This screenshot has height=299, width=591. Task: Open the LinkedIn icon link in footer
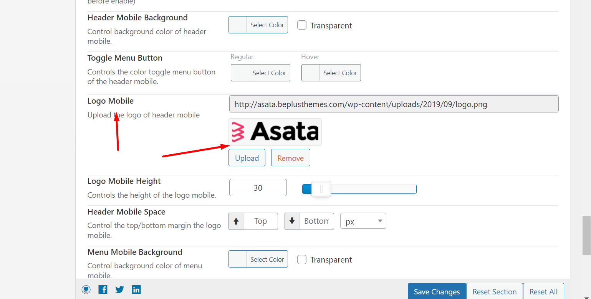(x=136, y=290)
